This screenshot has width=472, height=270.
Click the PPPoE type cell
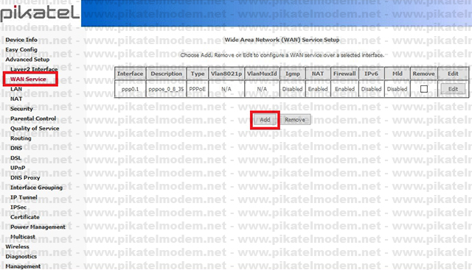coord(198,89)
